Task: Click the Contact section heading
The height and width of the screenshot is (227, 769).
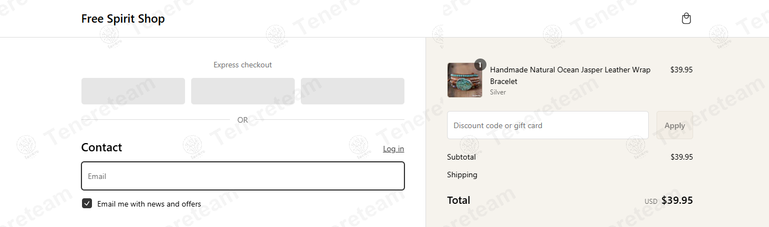Action: (101, 147)
